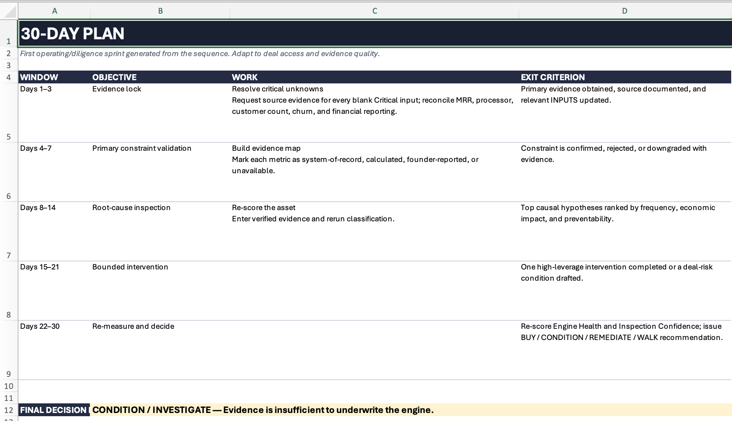Select column C header
The height and width of the screenshot is (421, 732).
pyautogui.click(x=374, y=11)
